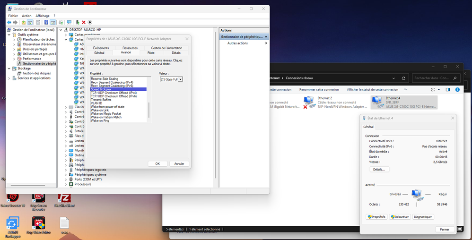The image size is (472, 240).
Task: Open the Affichage menu
Action: [42, 16]
